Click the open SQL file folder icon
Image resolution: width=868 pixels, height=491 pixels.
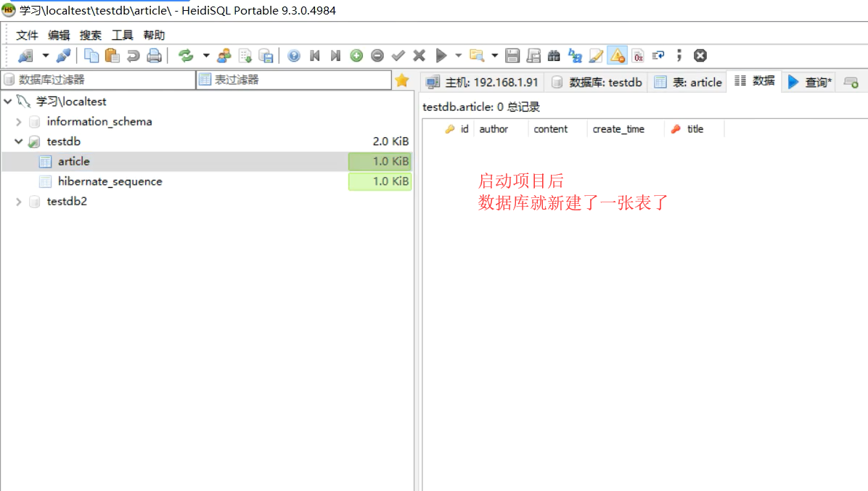tap(477, 56)
